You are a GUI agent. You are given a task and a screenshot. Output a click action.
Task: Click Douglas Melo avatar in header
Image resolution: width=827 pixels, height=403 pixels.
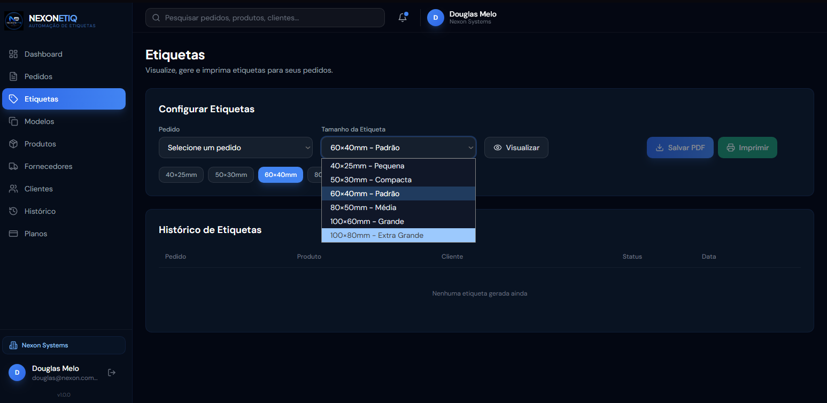(436, 18)
